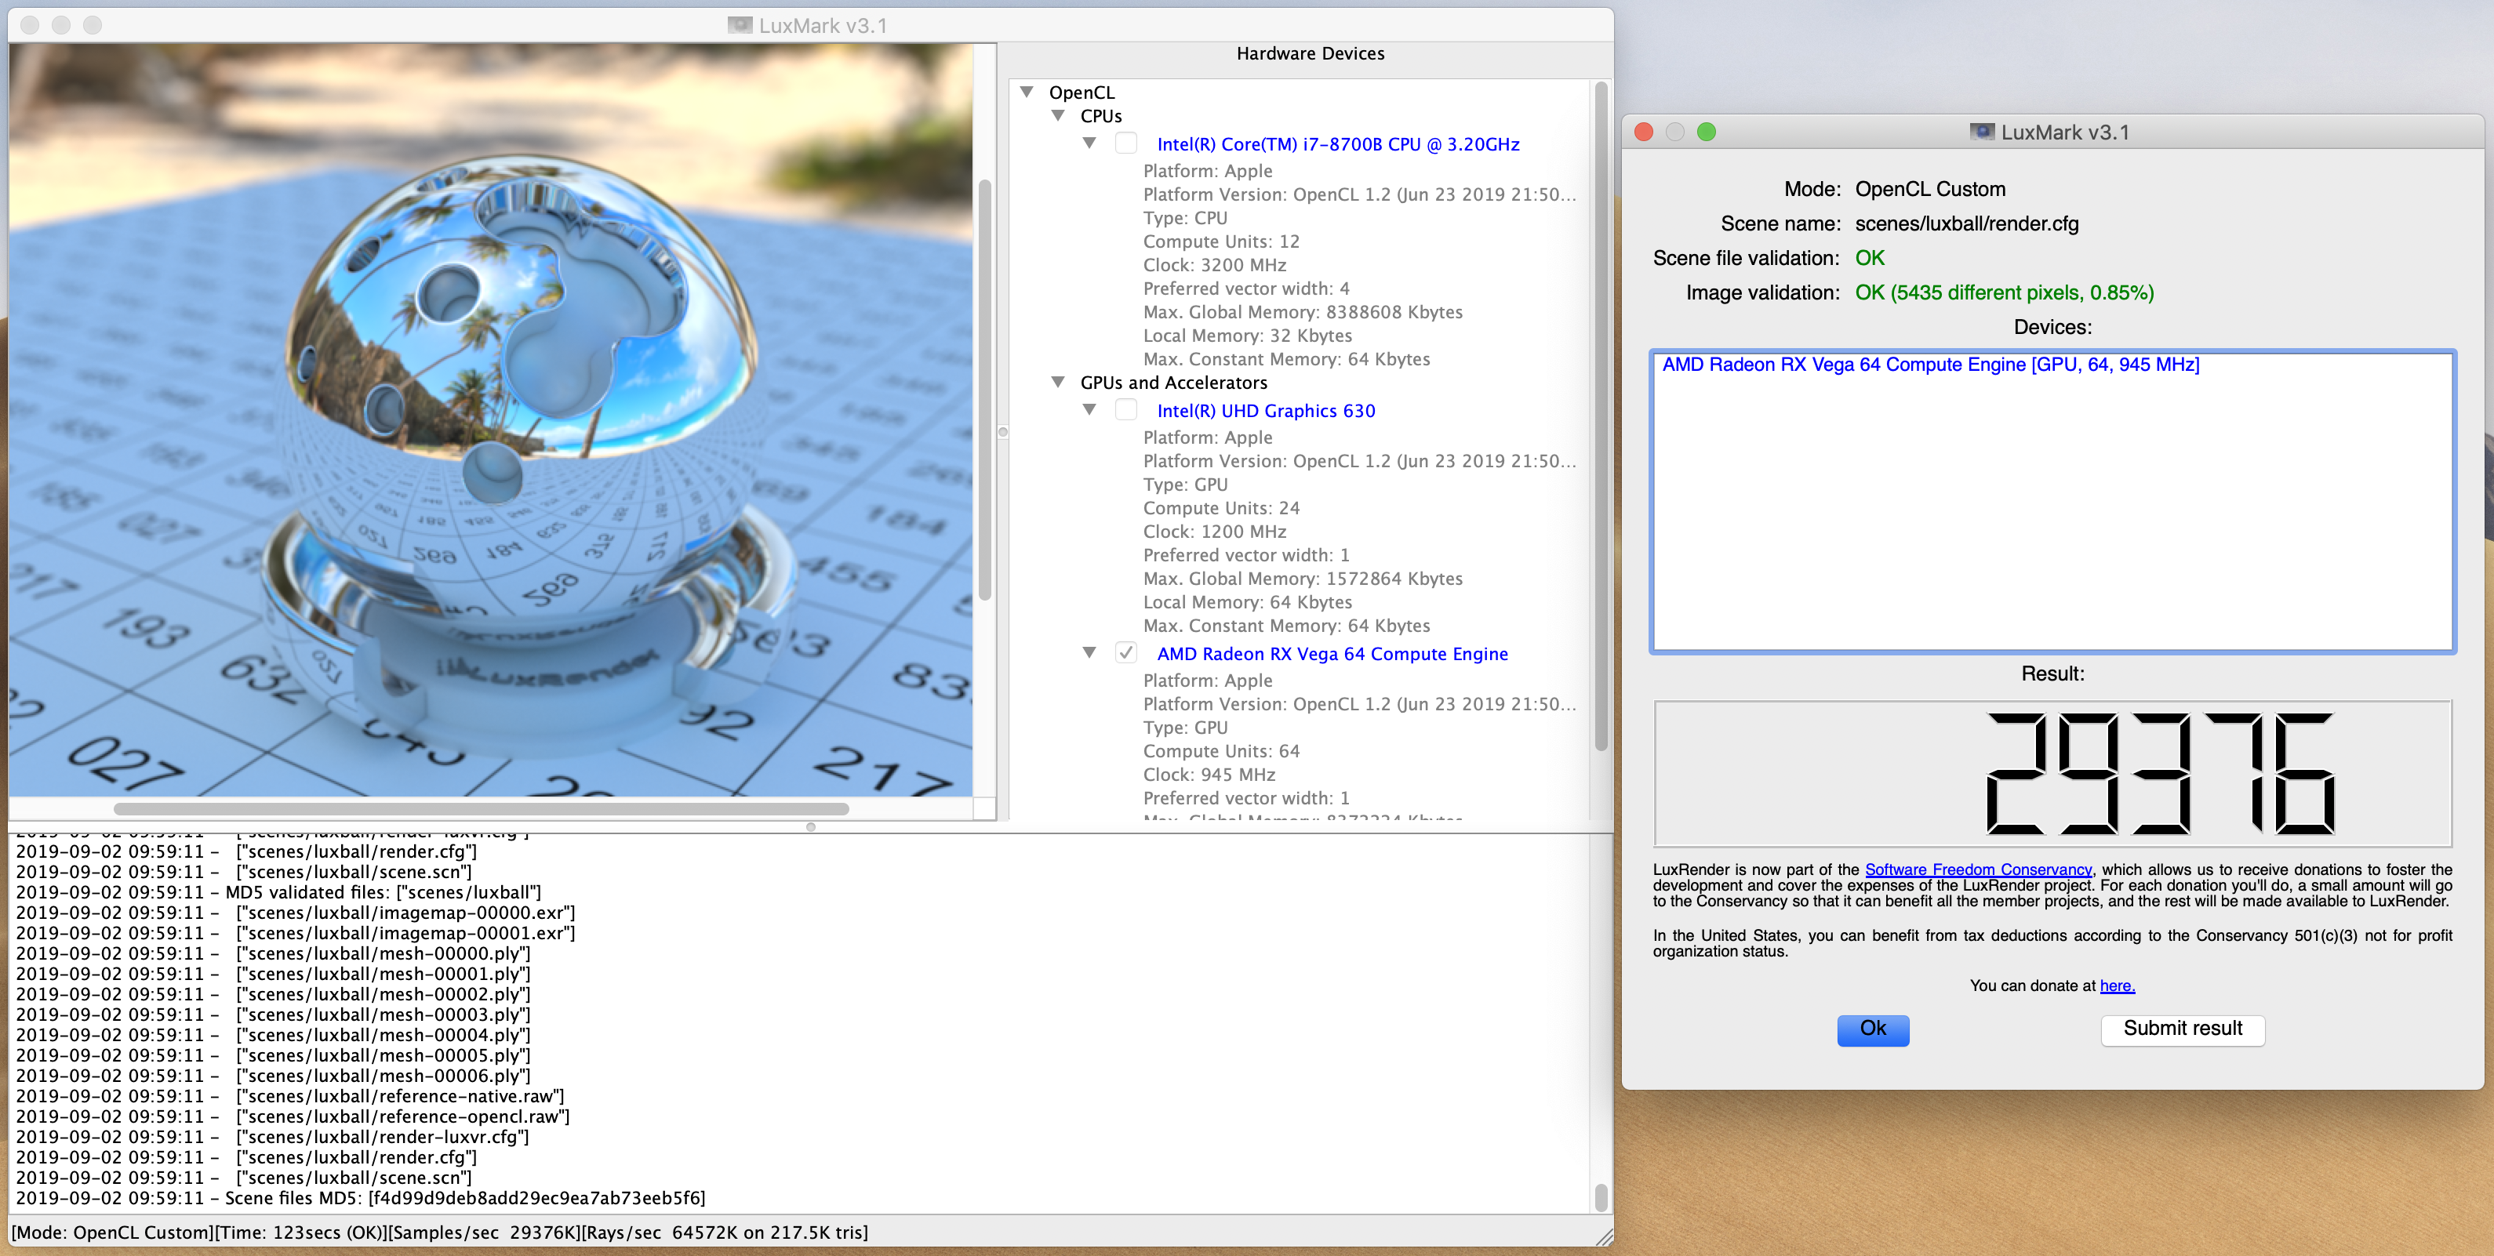Enable the Intel UHD Graphics 630 checkbox
Image resolution: width=2494 pixels, height=1256 pixels.
[x=1126, y=409]
